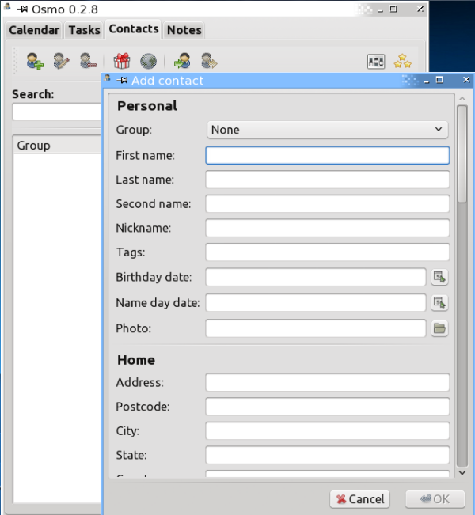Click the City input field
The image size is (475, 515).
click(x=328, y=431)
